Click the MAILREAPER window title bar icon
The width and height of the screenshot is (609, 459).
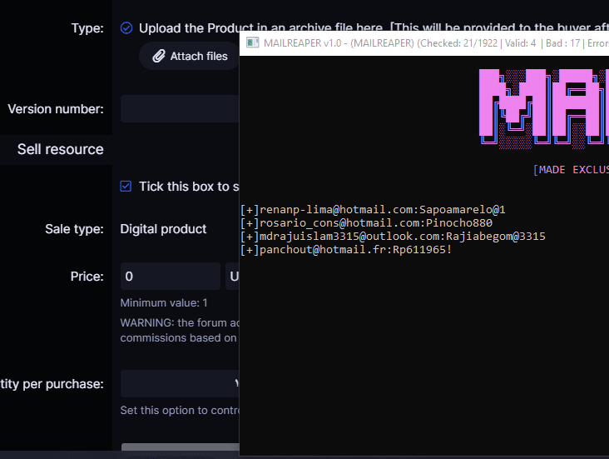(251, 43)
